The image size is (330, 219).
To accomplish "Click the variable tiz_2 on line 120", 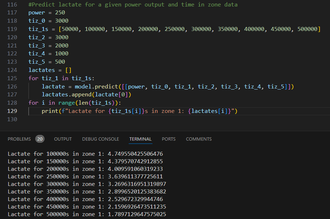I will coord(37,37).
